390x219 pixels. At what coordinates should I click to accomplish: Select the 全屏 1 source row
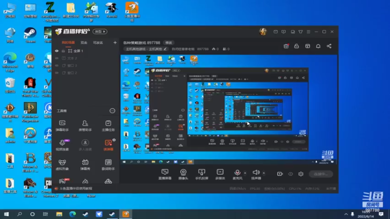[86, 51]
